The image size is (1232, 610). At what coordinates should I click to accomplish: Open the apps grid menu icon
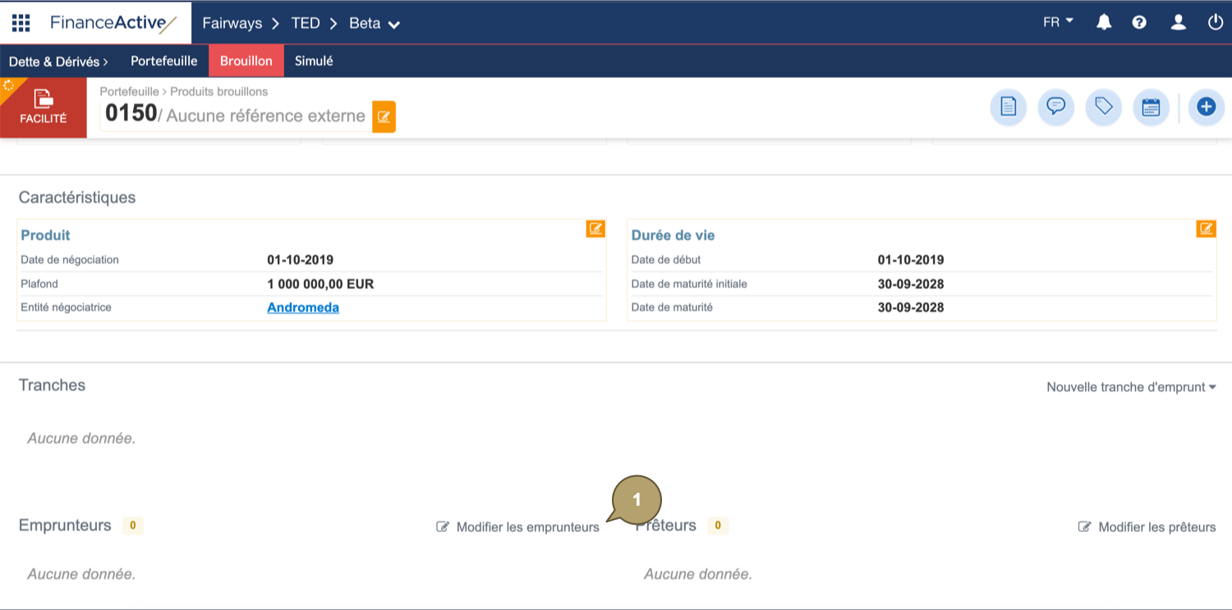[21, 22]
